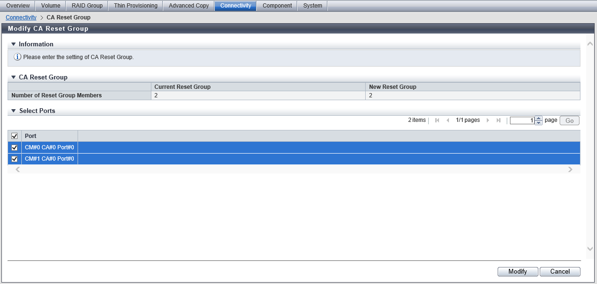Open the Thin Provisioning tab
Screen dimensions: 597x284
pyautogui.click(x=135, y=6)
